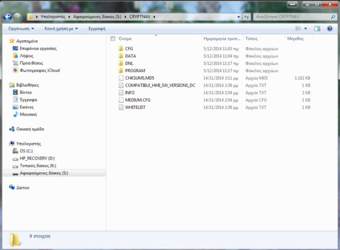Expand the address bar history dropdown arrow
The height and width of the screenshot is (250, 340).
point(239,17)
